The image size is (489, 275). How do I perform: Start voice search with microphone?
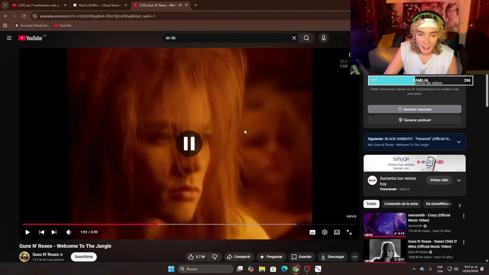324,38
